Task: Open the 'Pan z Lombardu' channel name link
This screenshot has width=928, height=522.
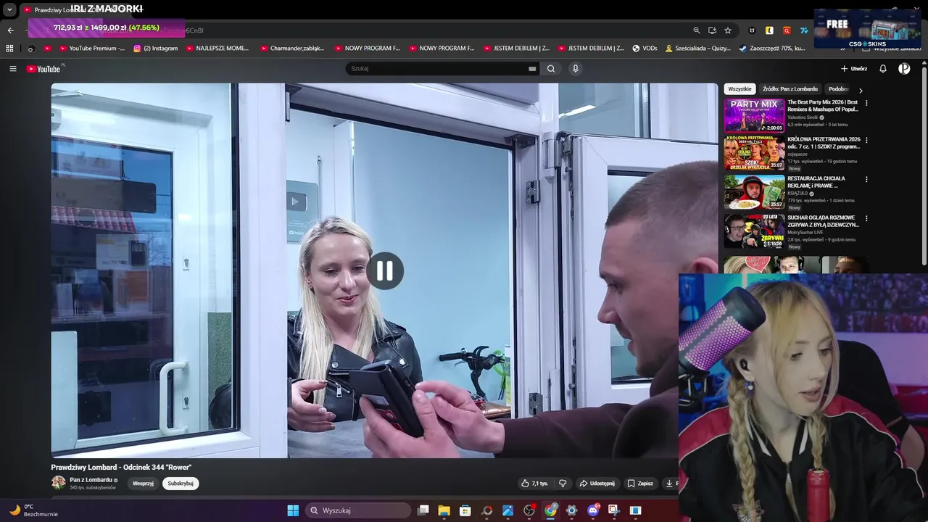Action: 91,480
